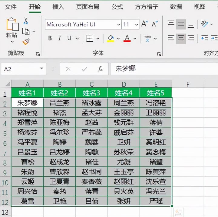Expand underline style options
This screenshot has width=218, height=217.
coord(77,38)
